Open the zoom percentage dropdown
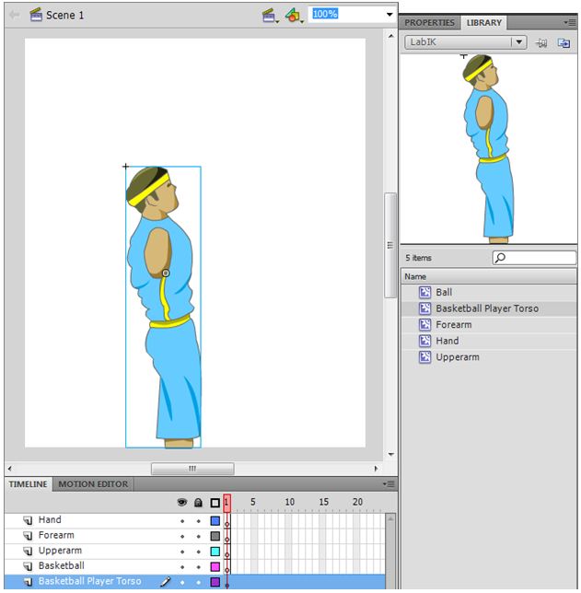Screen dimensions: 581x593 [389, 15]
